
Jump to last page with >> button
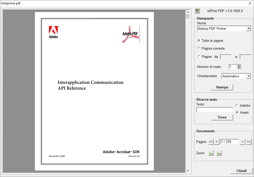248,142
